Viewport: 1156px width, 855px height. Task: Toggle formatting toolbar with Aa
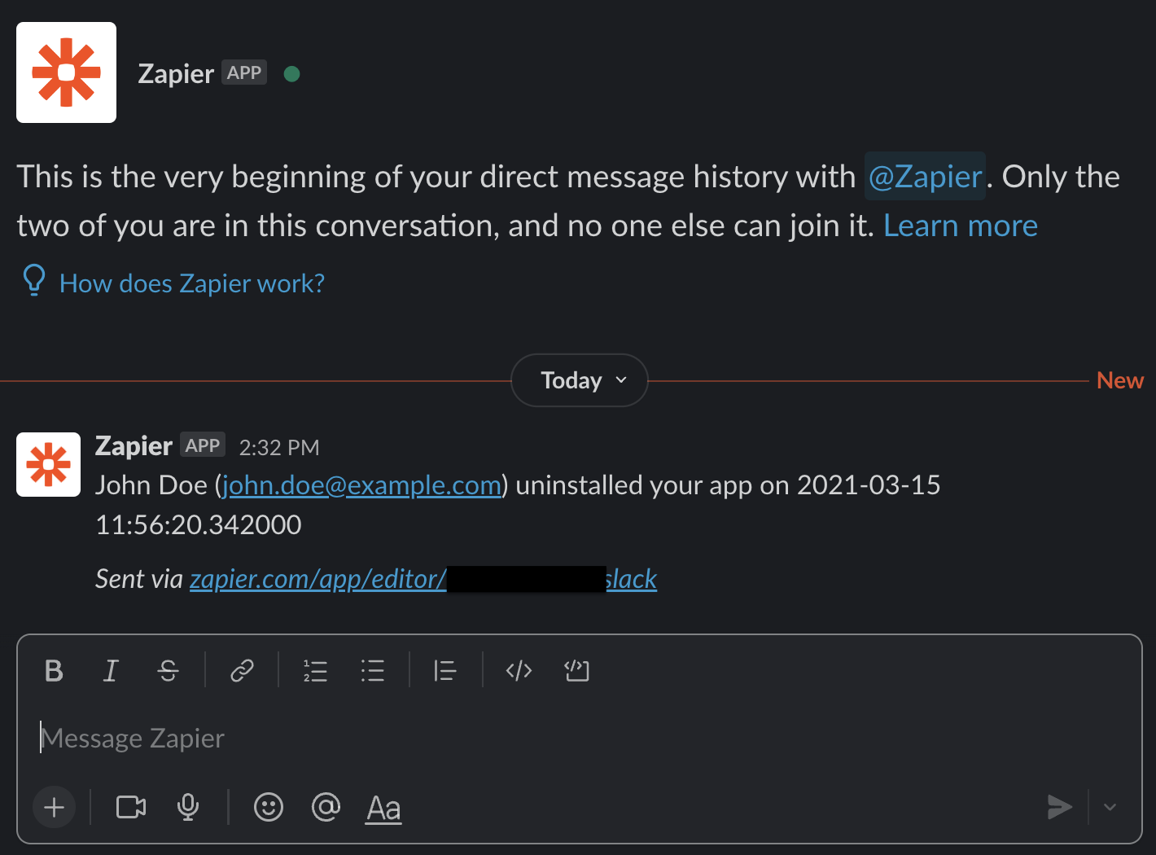pos(383,809)
